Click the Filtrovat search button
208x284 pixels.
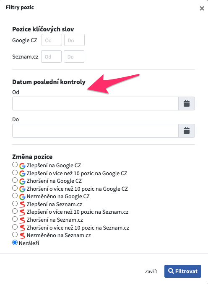tap(183, 271)
